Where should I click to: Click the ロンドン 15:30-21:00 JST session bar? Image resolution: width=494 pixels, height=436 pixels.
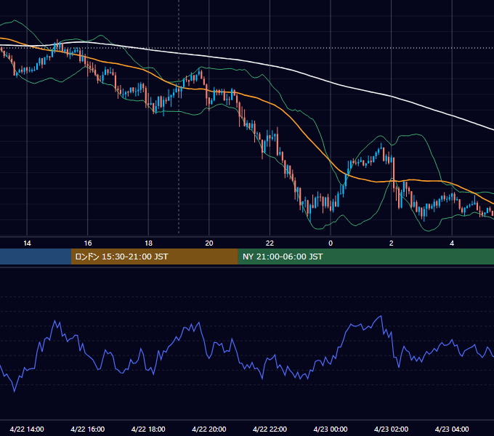coord(154,257)
